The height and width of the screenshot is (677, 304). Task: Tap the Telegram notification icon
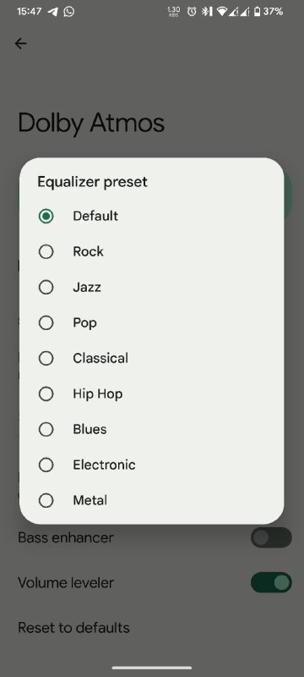[53, 12]
